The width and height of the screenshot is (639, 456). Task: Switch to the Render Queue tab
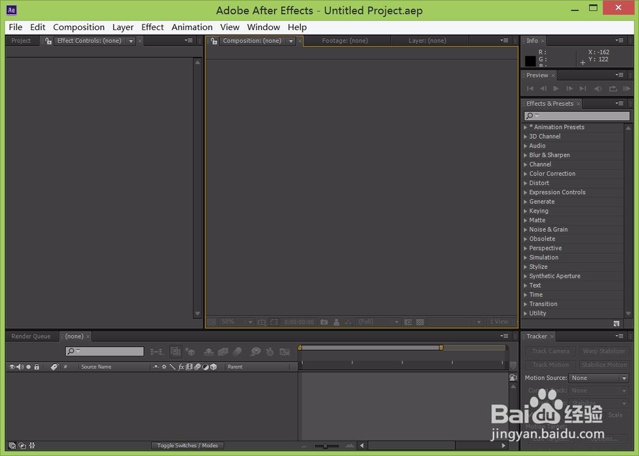(x=31, y=337)
